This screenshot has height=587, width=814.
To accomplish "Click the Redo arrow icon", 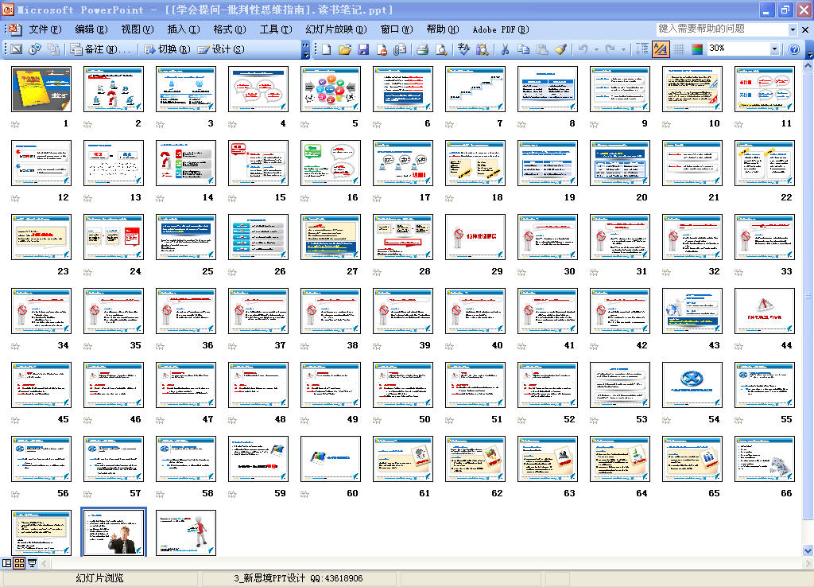I will (610, 49).
